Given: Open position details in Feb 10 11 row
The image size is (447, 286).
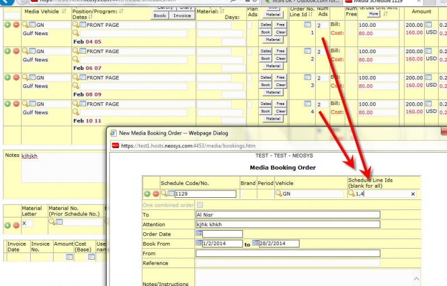Looking at the screenshot, I should pos(83,104).
